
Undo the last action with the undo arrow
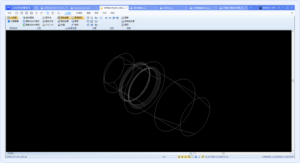[x=36, y=13]
